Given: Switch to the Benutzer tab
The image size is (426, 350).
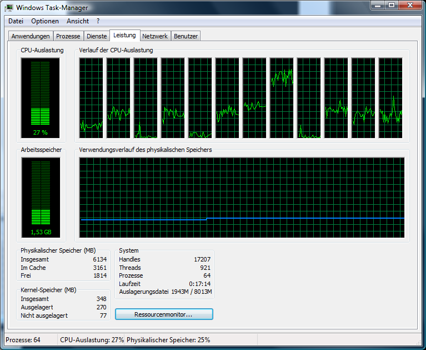Looking at the screenshot, I should tap(186, 36).
